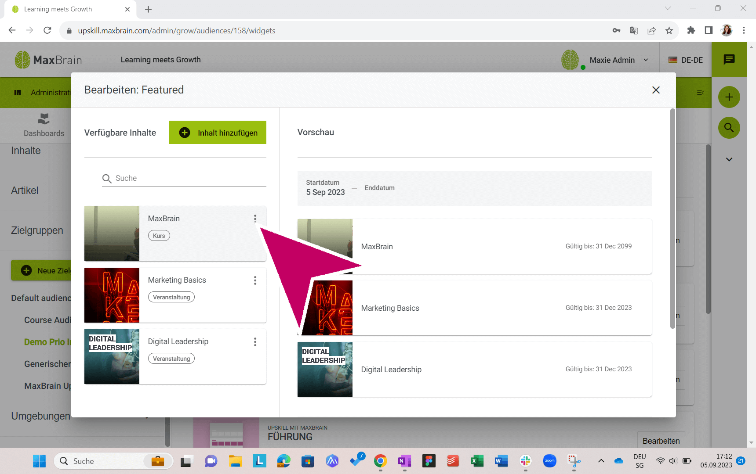Open Zoom from taskbar
Viewport: 756px width, 474px height.
point(550,461)
